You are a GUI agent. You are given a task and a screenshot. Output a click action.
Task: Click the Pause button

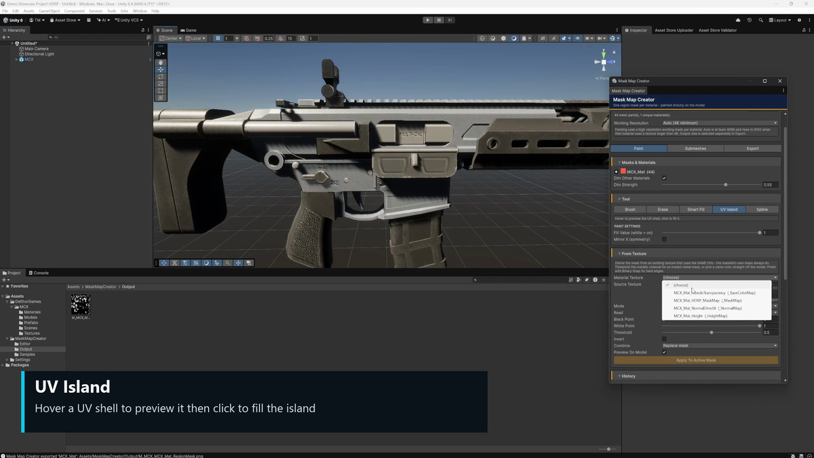[439, 20]
